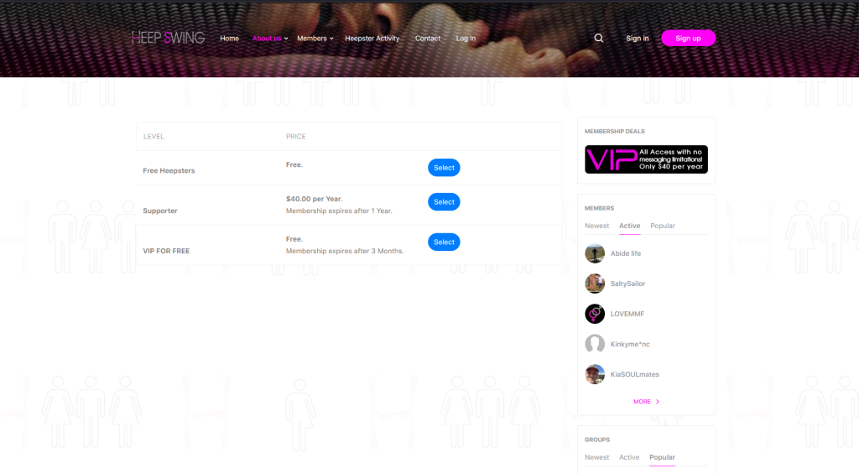Open the Heep Swing logo homepage
This screenshot has width=859, height=474.
click(x=168, y=38)
